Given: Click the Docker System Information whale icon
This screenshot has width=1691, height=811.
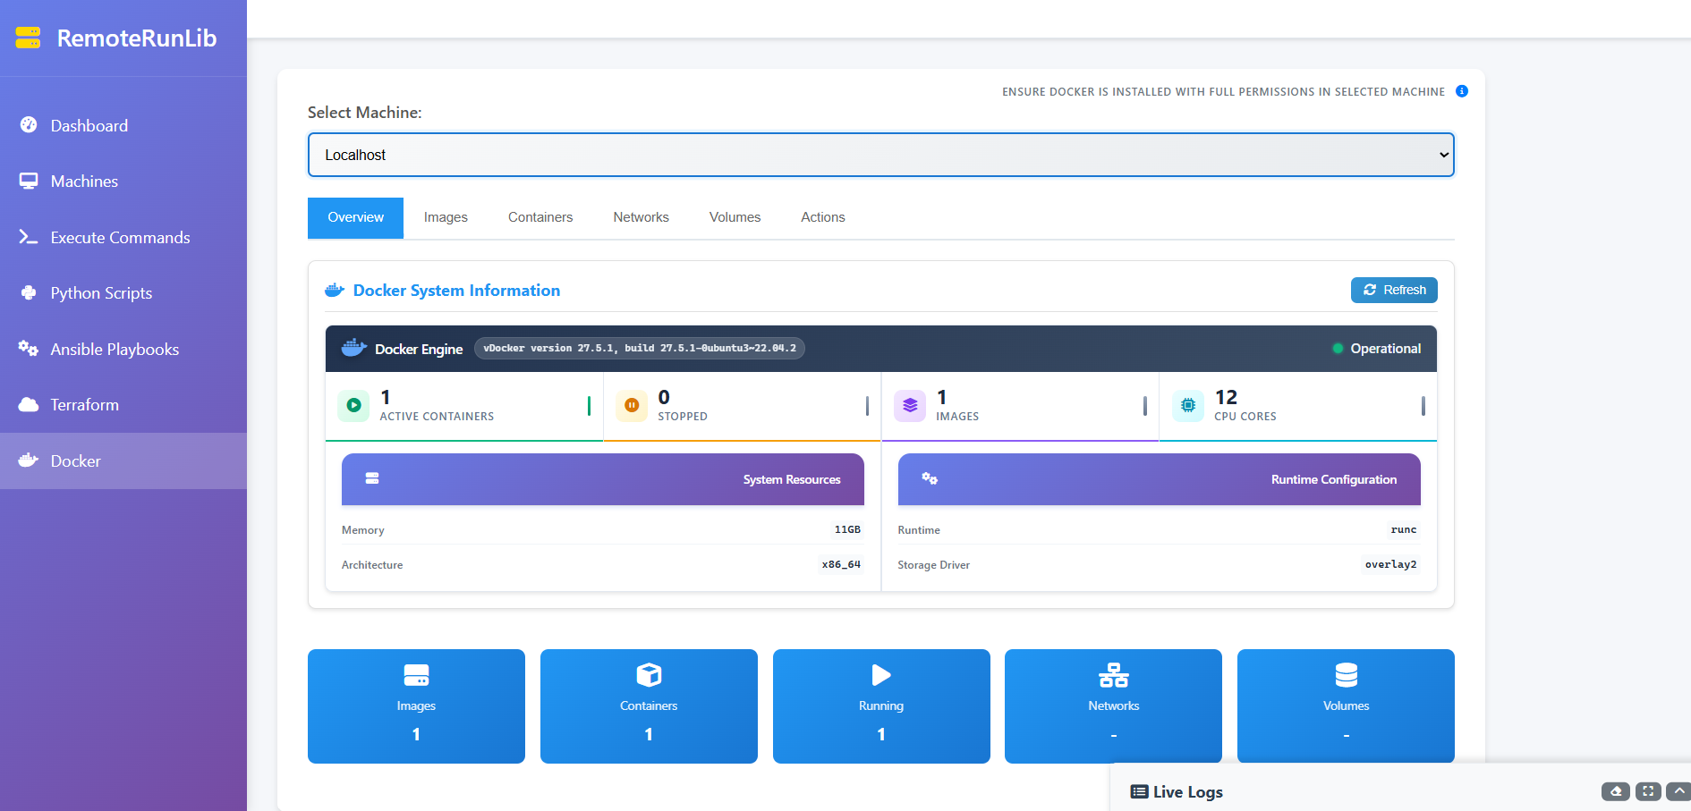Looking at the screenshot, I should pos(335,290).
